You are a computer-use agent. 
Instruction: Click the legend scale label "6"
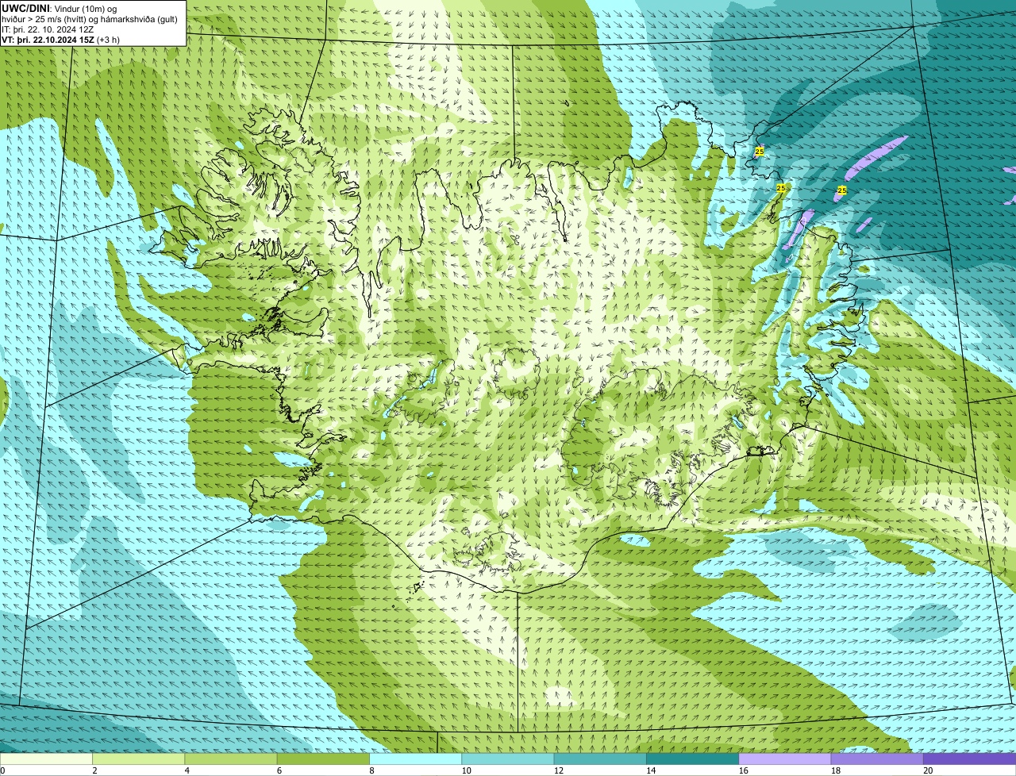279,770
